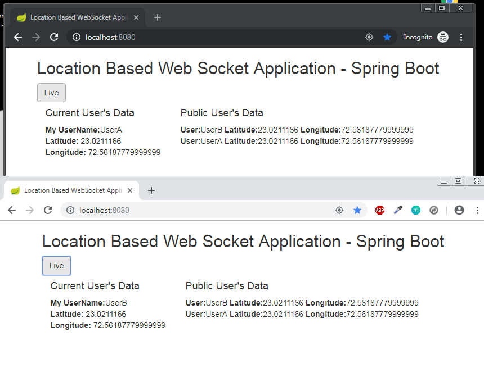Click the location access icon in the lower address bar
Image resolution: width=484 pixels, height=378 pixels.
(339, 210)
